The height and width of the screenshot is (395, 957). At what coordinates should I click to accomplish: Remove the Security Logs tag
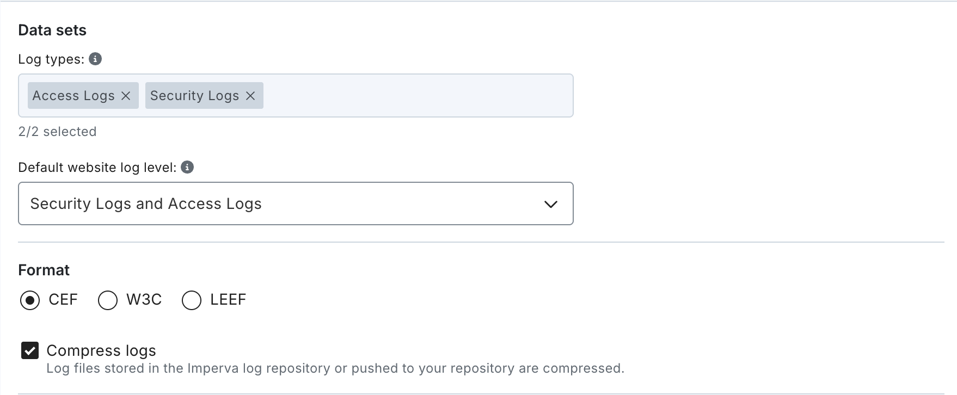(x=251, y=95)
